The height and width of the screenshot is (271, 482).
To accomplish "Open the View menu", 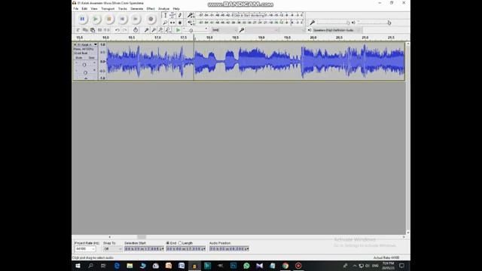I will (x=94, y=8).
